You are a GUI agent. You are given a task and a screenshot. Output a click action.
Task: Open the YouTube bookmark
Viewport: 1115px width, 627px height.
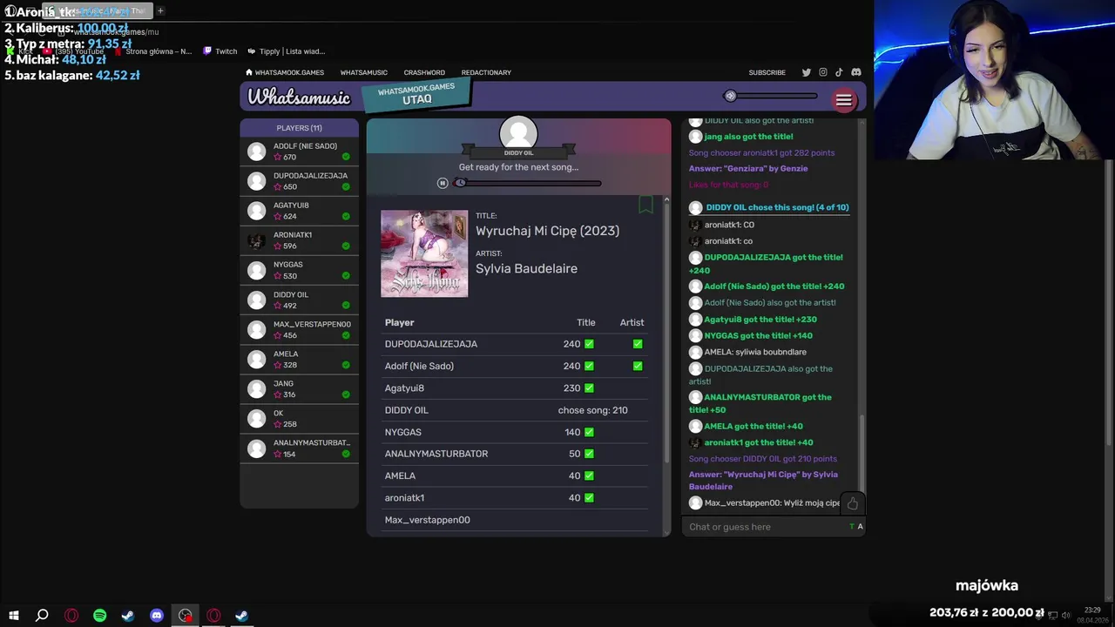point(73,51)
